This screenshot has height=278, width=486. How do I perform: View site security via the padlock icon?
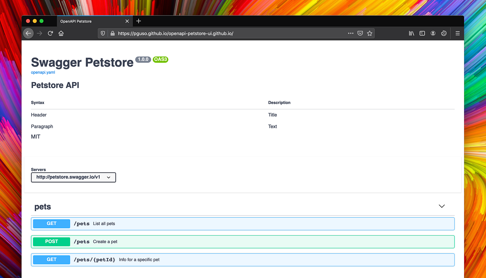point(112,33)
